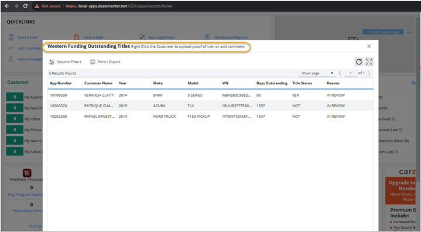This screenshot has height=232, width=421.
Task: Click the FORD TRUCK make cell
Action: click(165, 116)
